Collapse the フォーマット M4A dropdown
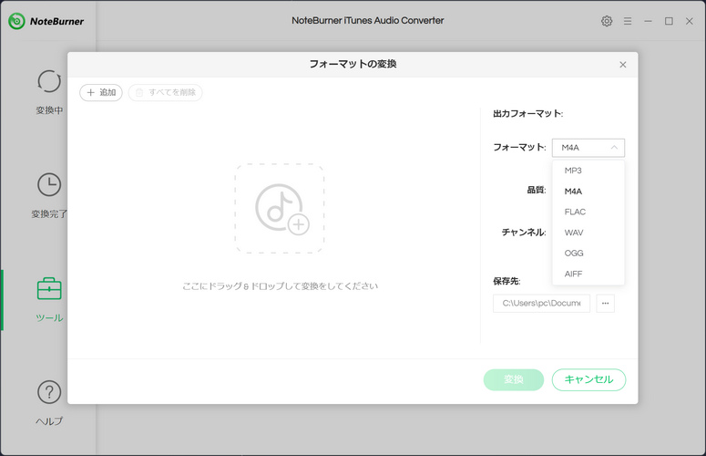The image size is (706, 456). pyautogui.click(x=588, y=148)
